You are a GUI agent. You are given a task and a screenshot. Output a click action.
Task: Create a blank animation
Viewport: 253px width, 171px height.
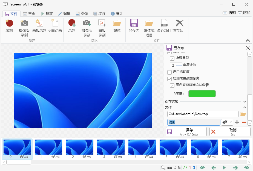pyautogui.click(x=54, y=26)
